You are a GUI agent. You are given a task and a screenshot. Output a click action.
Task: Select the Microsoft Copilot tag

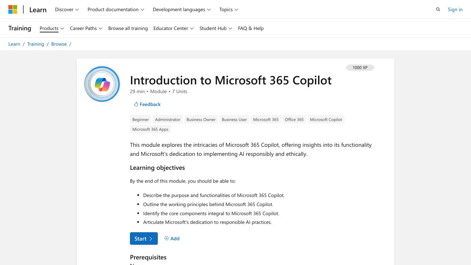click(x=326, y=120)
